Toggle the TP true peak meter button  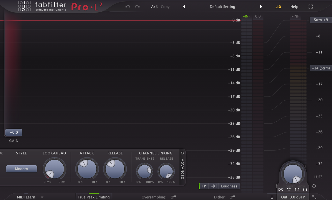click(x=204, y=186)
